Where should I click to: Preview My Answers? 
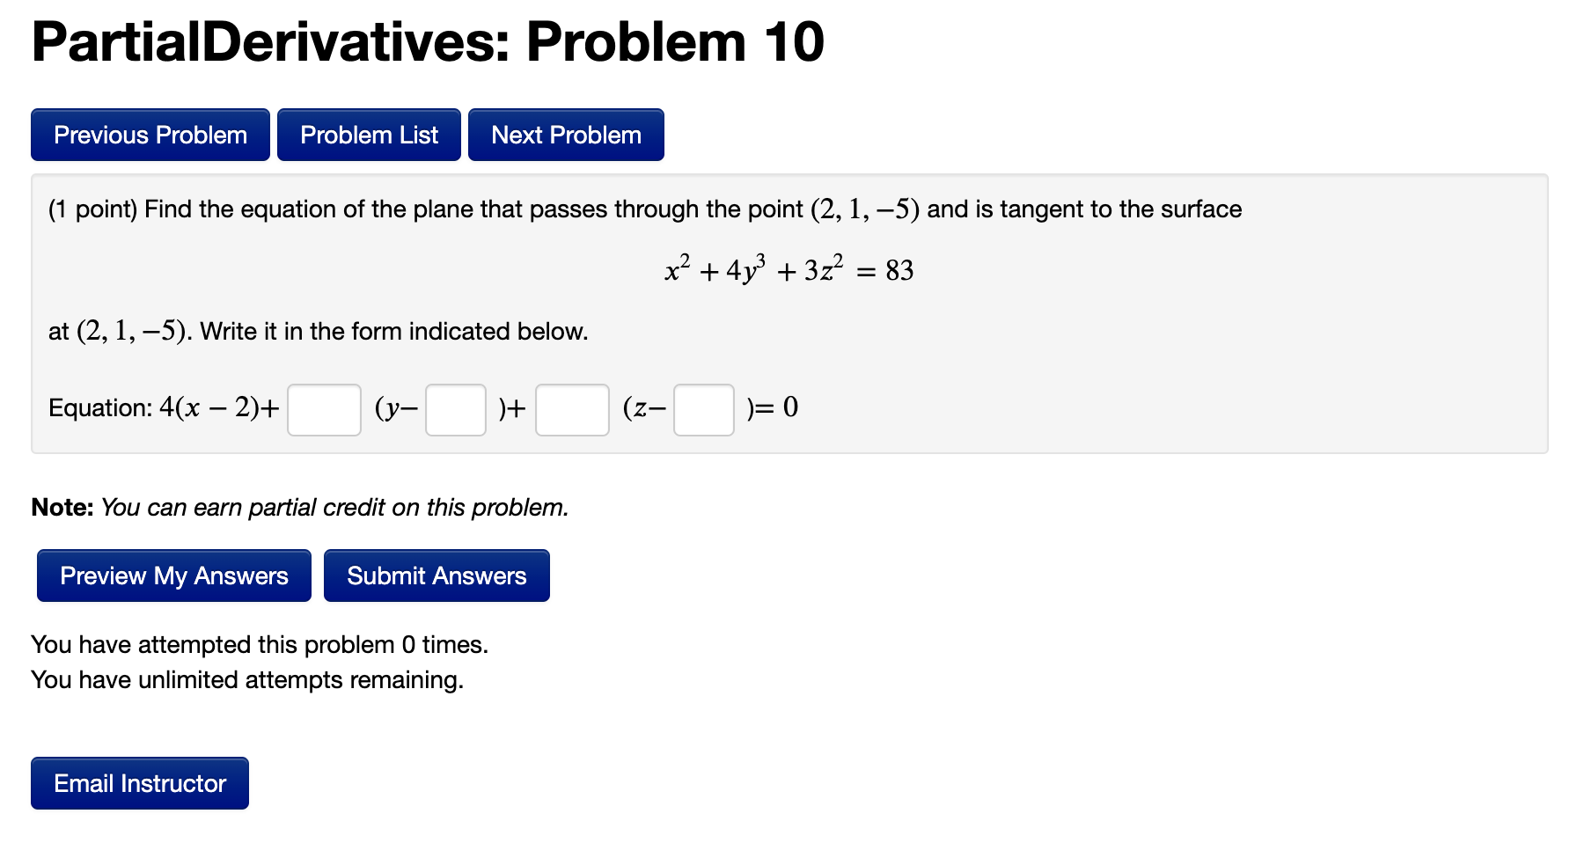click(x=173, y=575)
